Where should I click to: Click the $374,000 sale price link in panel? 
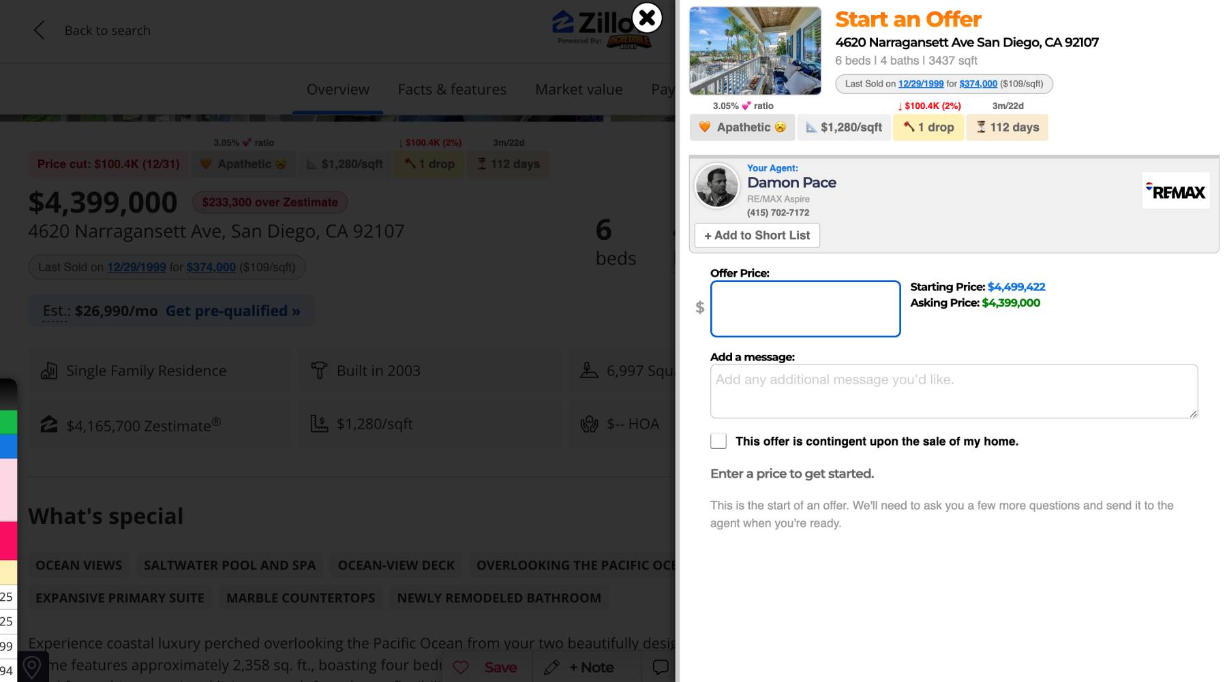click(x=978, y=84)
